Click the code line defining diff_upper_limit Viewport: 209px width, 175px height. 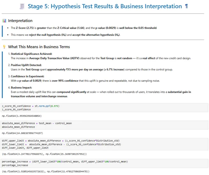tap(61, 141)
